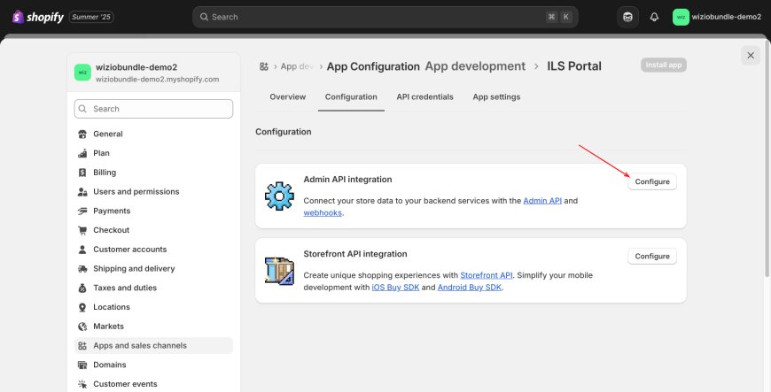Click the Checkout cart icon
771x392 pixels.
coord(82,230)
